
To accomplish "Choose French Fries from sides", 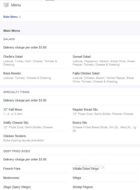I will coord(12,169).
